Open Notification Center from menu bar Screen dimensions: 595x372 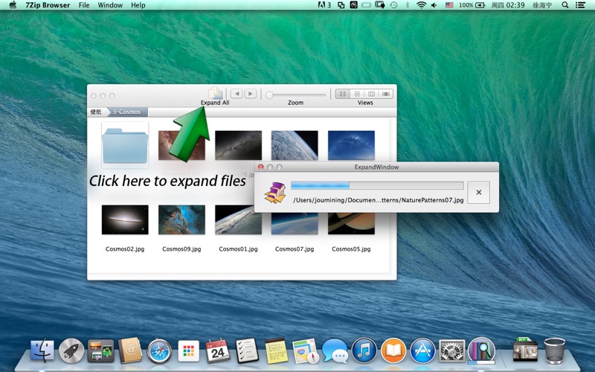[x=580, y=5]
